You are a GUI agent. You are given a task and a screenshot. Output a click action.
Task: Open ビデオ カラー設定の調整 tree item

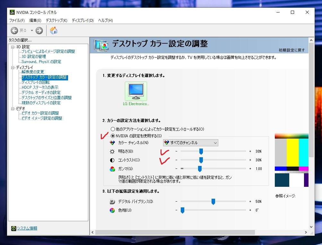40,113
